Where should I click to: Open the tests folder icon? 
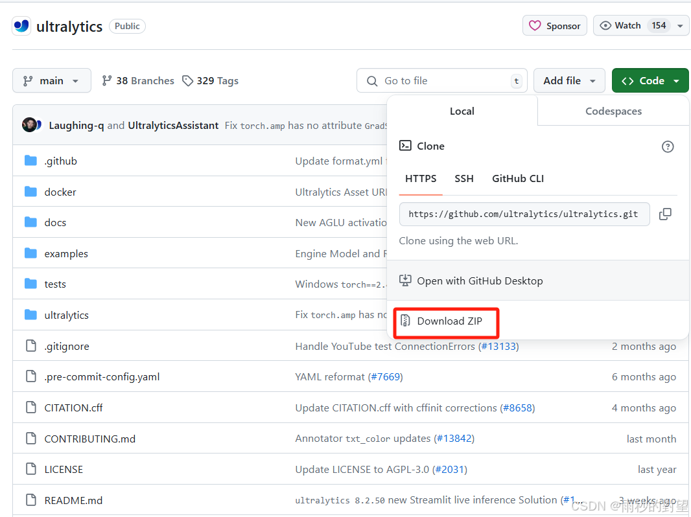click(30, 284)
